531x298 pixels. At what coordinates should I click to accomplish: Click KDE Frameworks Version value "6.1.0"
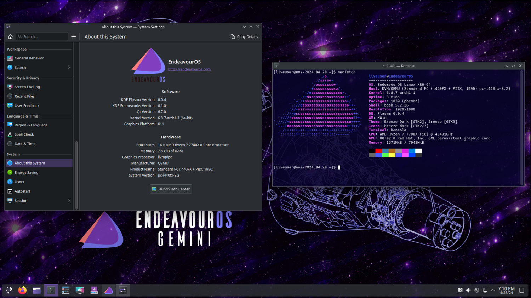(x=162, y=105)
